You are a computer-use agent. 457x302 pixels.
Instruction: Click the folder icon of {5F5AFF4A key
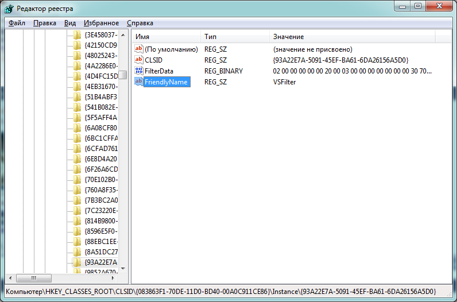click(77, 118)
